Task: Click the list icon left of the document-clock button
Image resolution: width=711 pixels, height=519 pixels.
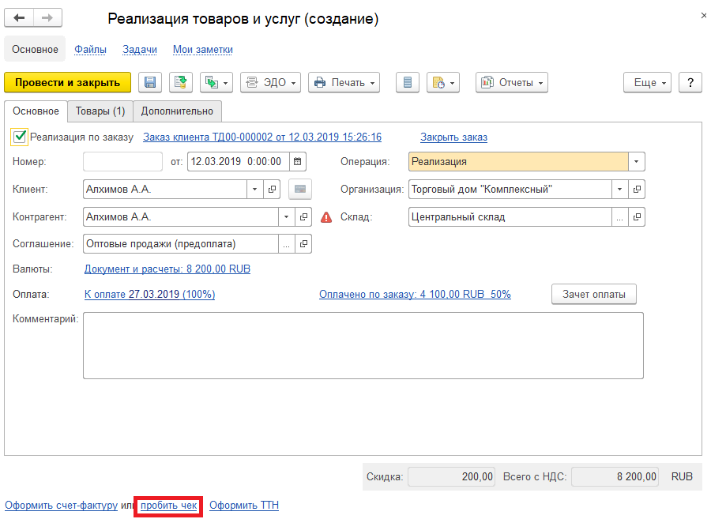Action: pyautogui.click(x=407, y=82)
